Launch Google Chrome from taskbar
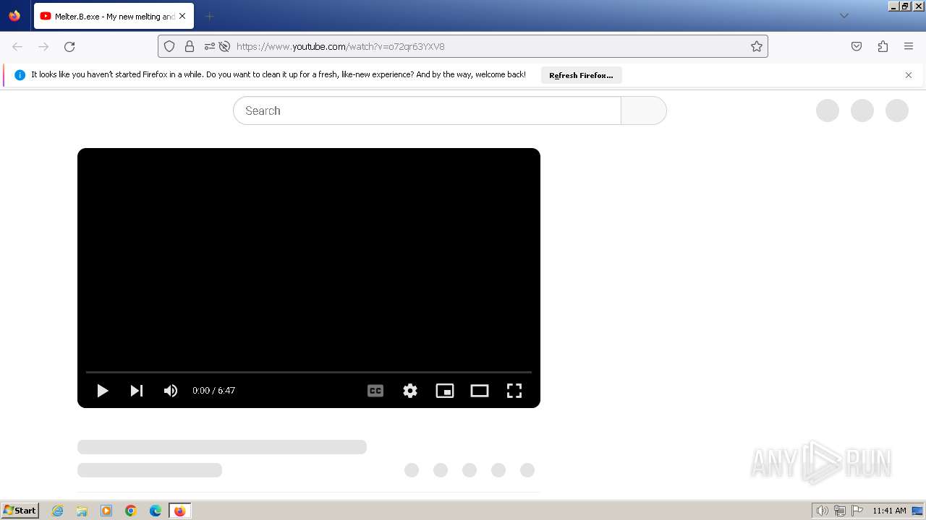Viewport: 926px width, 520px height. (131, 511)
